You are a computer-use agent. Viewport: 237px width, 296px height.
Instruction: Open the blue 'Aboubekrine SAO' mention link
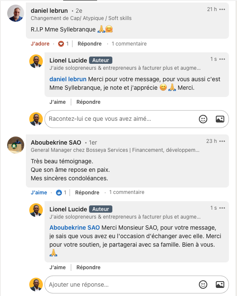(x=75, y=228)
